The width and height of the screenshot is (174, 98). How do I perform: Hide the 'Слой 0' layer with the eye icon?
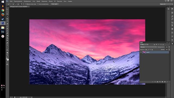(x=141, y=52)
